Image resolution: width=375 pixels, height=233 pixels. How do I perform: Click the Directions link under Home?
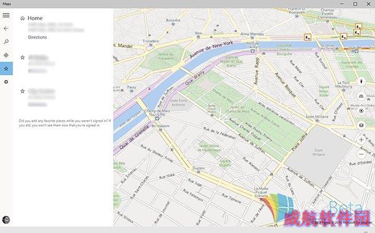37,37
